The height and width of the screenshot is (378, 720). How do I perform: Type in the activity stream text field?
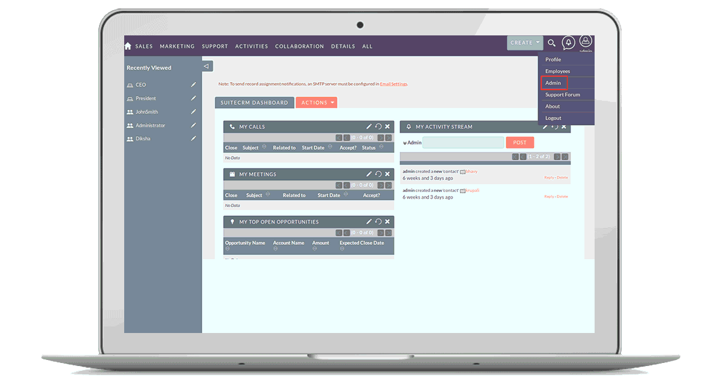463,142
